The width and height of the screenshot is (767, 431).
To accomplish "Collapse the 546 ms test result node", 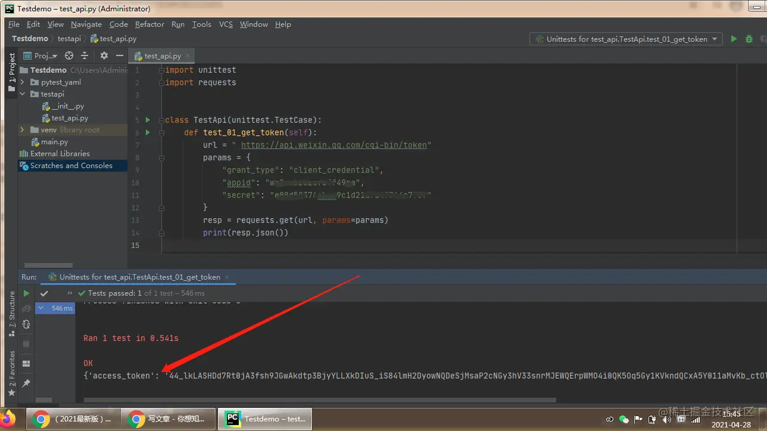I will point(41,308).
